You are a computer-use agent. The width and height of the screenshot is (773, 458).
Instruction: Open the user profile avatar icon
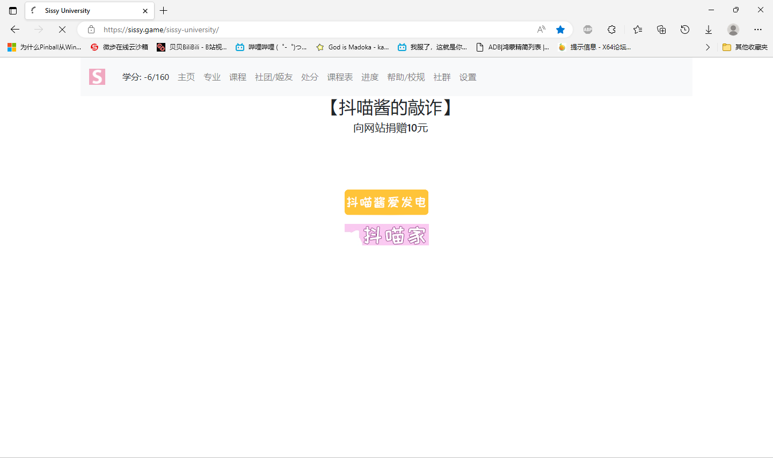(x=733, y=30)
